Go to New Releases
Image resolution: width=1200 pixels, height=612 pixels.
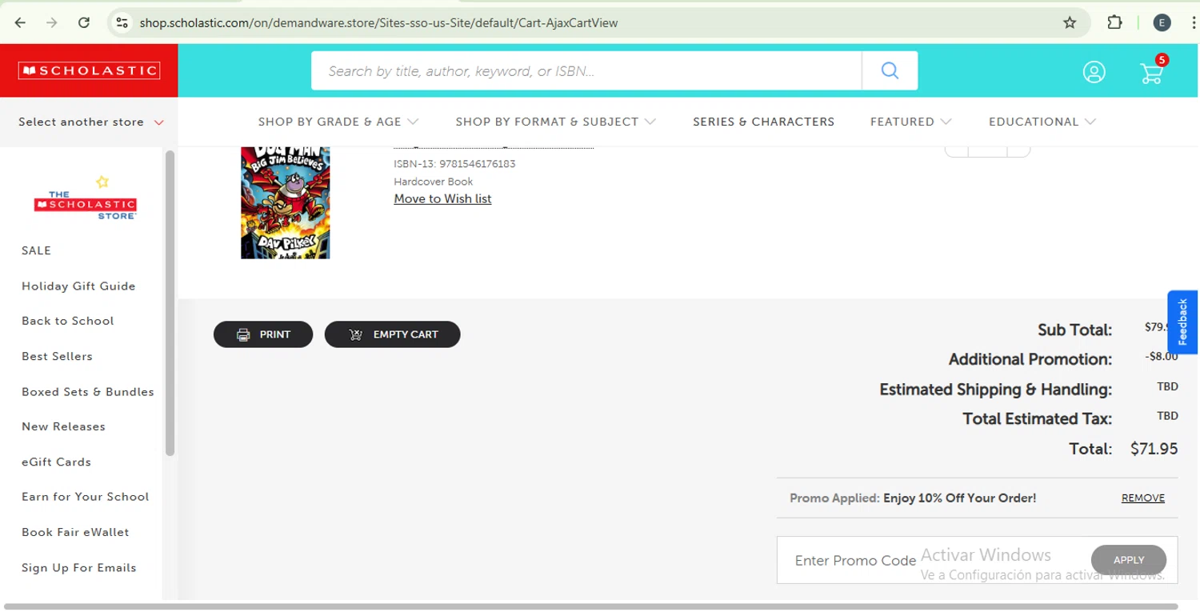pos(63,426)
